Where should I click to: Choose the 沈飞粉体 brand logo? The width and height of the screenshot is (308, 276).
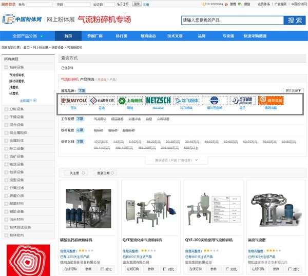click(x=186, y=100)
